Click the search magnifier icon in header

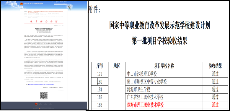(x=67, y=4)
